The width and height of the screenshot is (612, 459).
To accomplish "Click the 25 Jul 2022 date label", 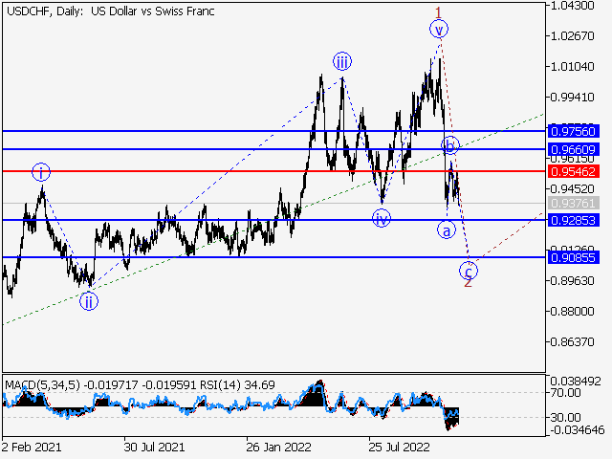I will 400,447.
